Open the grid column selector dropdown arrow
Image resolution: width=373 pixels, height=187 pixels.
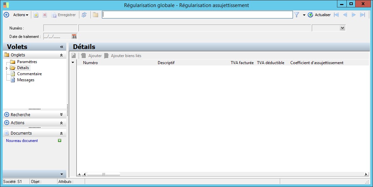(73, 63)
